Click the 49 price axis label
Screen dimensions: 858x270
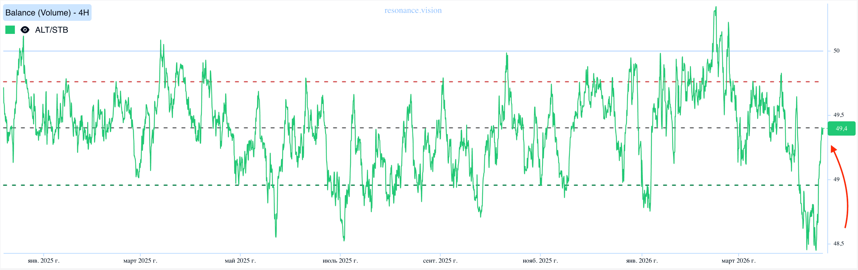point(836,179)
